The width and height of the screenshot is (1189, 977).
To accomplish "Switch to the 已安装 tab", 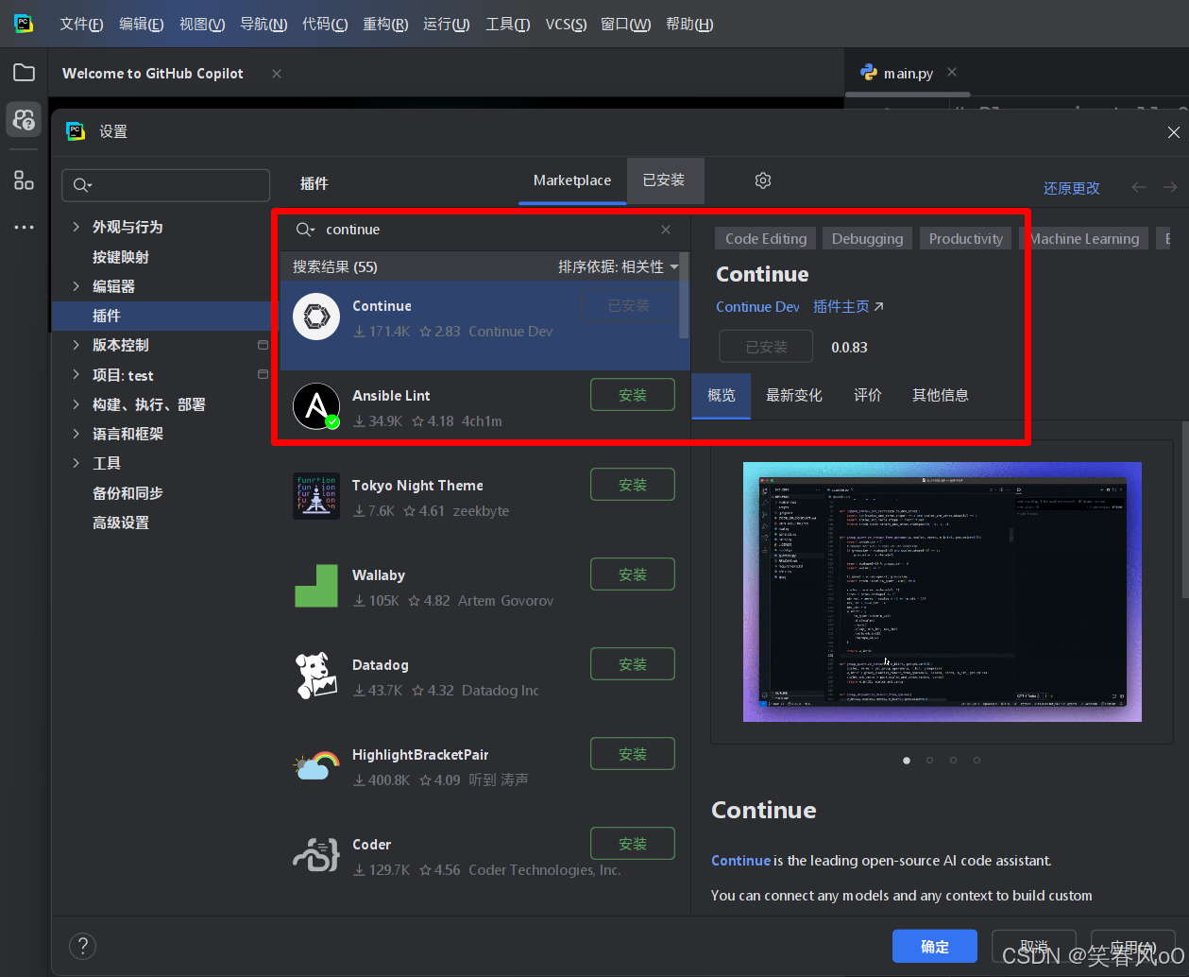I will coord(664,180).
